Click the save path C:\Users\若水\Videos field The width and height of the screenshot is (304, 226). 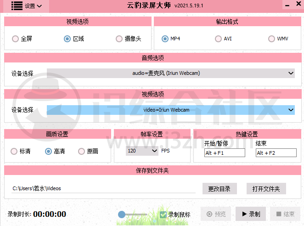pyautogui.click(x=103, y=188)
